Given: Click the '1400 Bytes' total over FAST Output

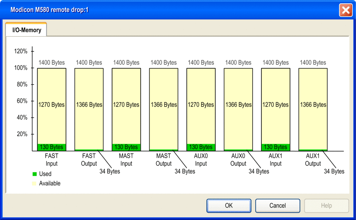Looking at the screenshot, I should 89,62.
